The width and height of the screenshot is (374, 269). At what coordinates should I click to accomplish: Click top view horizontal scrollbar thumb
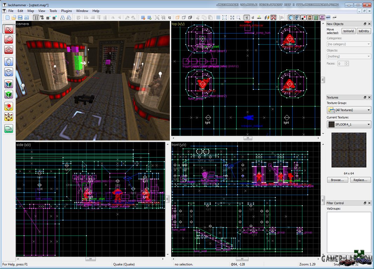248,138
